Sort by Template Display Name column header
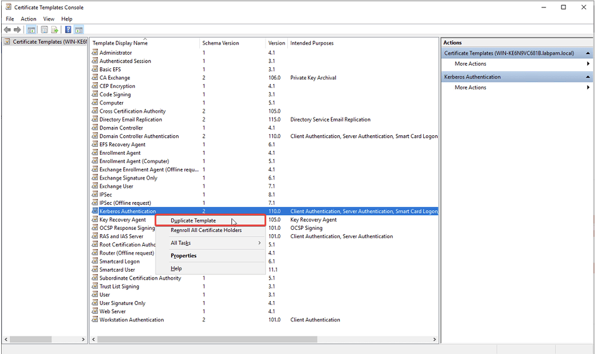The width and height of the screenshot is (596, 354). click(145, 43)
